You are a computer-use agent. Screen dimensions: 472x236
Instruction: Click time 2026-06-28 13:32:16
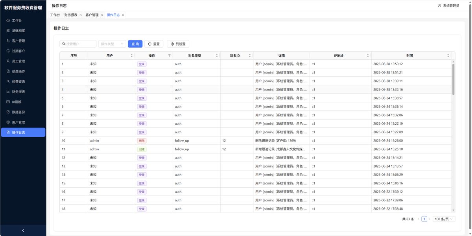[388, 90]
